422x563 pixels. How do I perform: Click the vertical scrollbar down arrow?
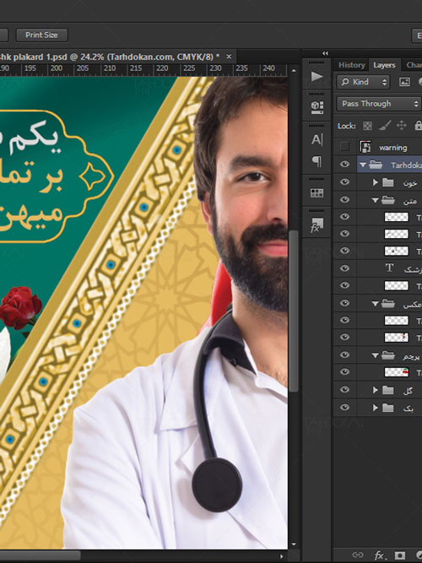pos(294,544)
